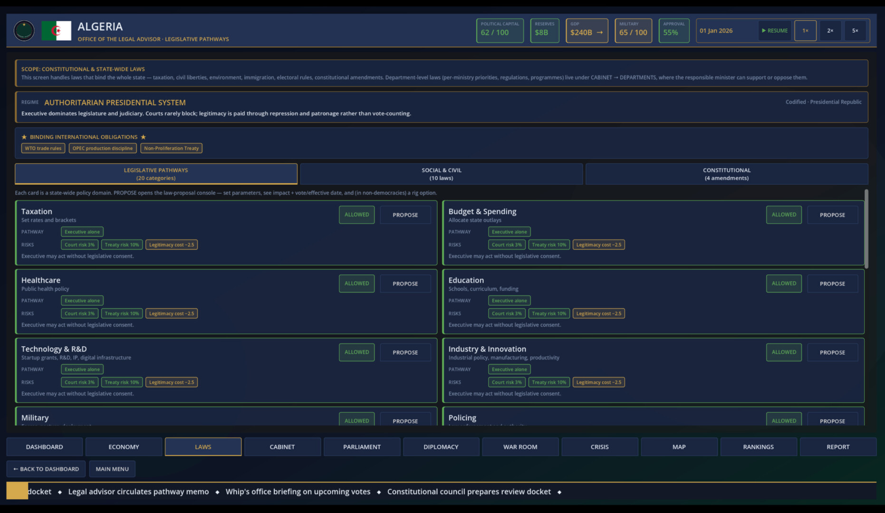The image size is (885, 513).
Task: Set game speed to 5×
Action: pyautogui.click(x=855, y=30)
